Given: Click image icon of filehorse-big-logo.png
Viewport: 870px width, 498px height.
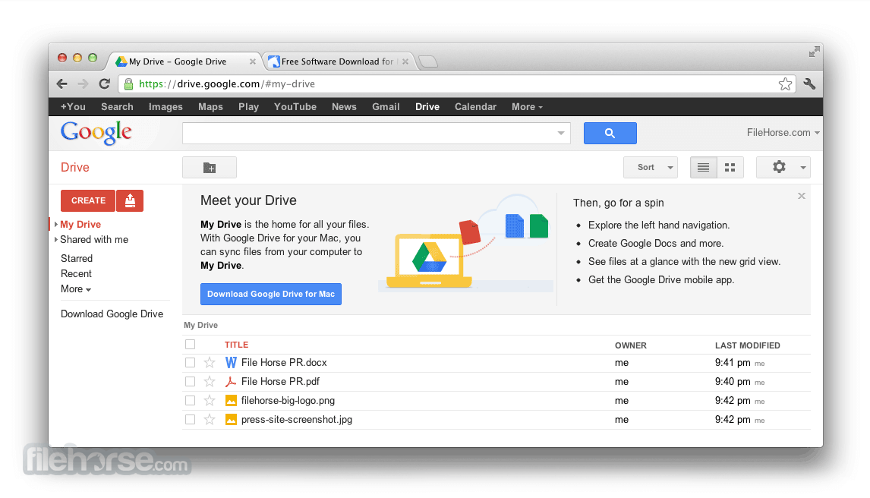Looking at the screenshot, I should 231,400.
